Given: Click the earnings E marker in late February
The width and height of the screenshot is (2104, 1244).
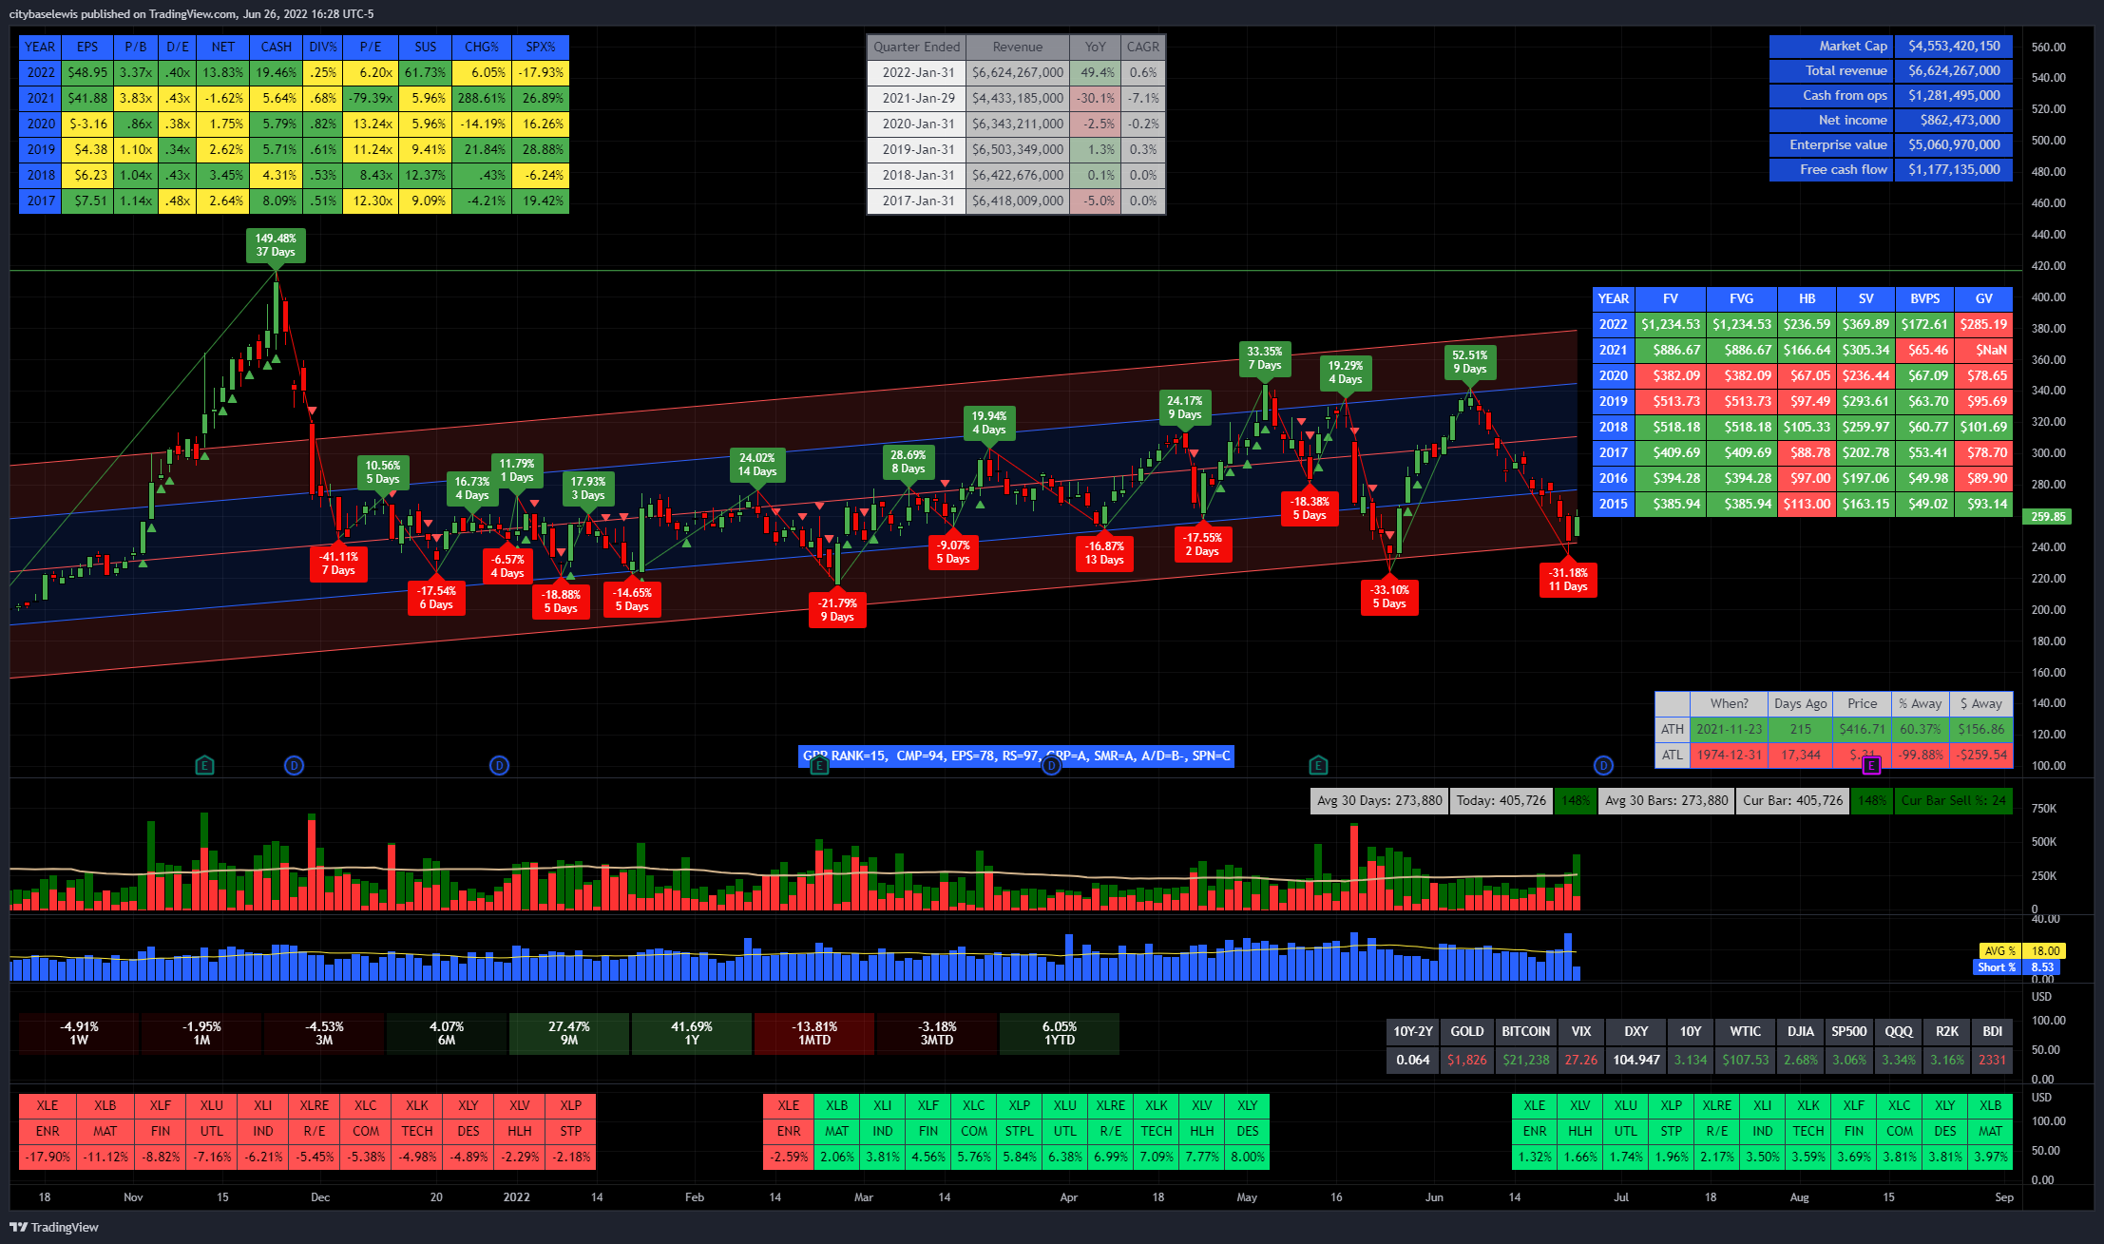Looking at the screenshot, I should pos(819,765).
